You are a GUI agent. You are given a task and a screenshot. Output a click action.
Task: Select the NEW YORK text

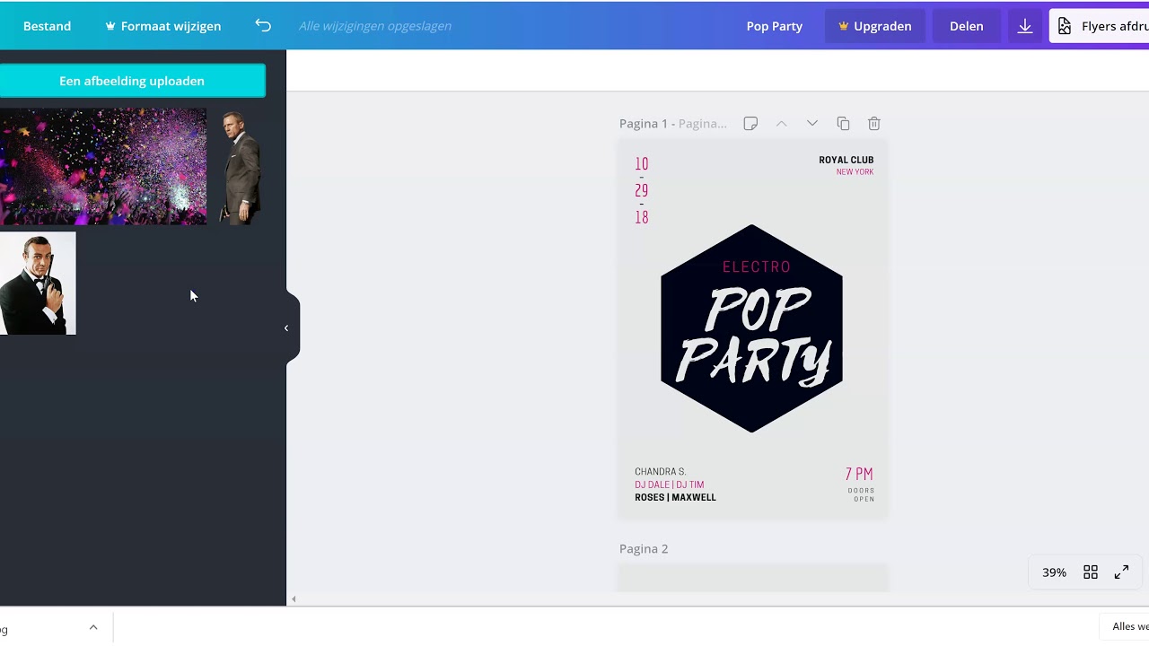point(855,172)
